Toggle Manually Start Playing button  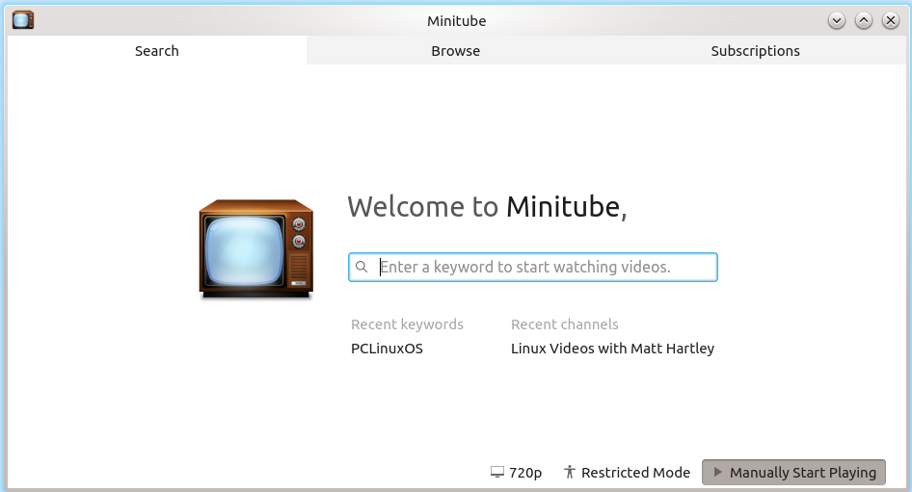coord(794,472)
